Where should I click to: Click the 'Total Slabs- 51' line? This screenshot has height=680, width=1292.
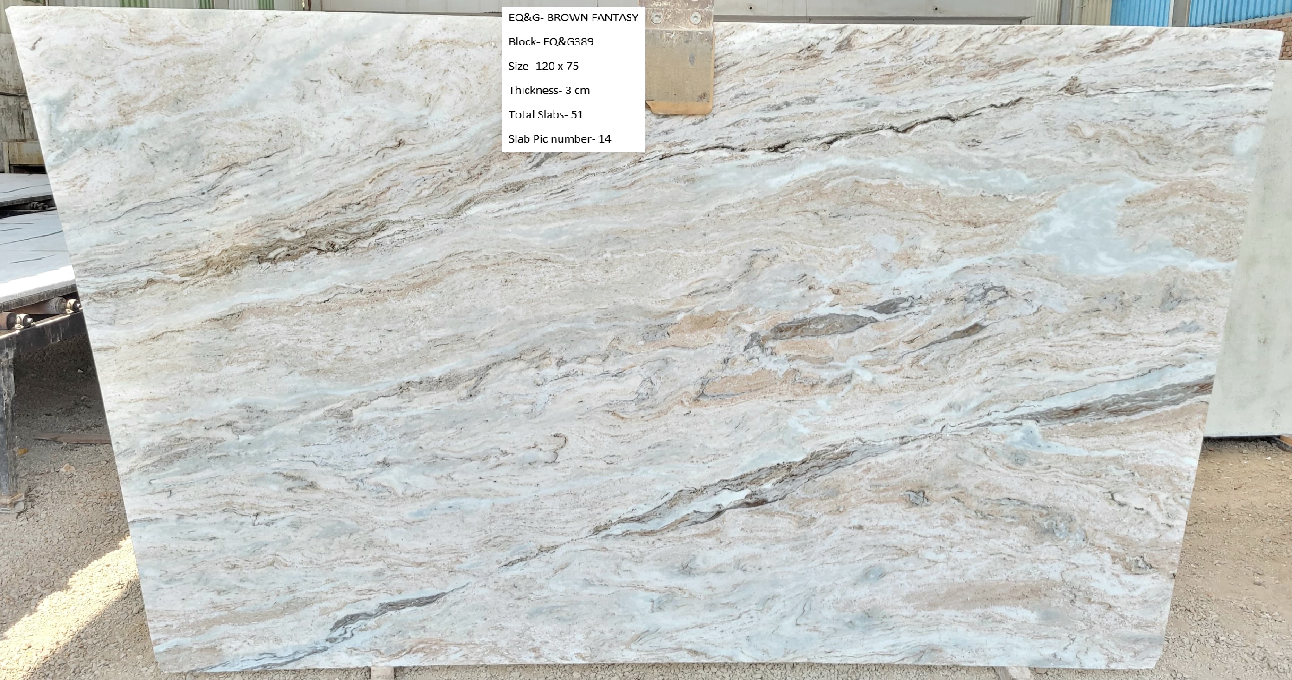tap(546, 114)
